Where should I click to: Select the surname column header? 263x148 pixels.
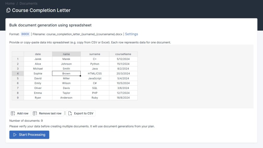coord(95,54)
